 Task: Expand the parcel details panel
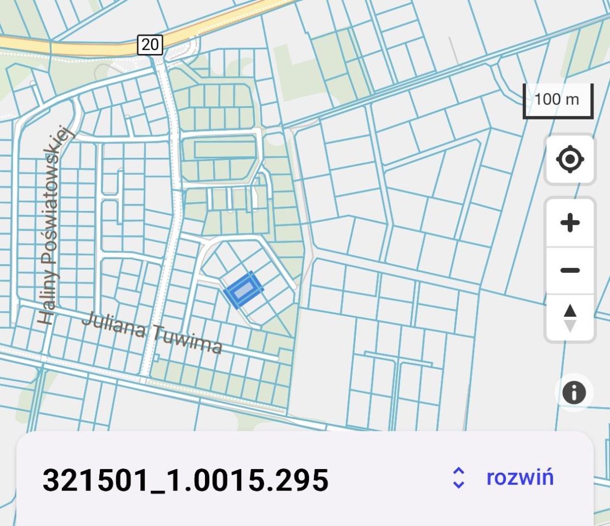521,478
